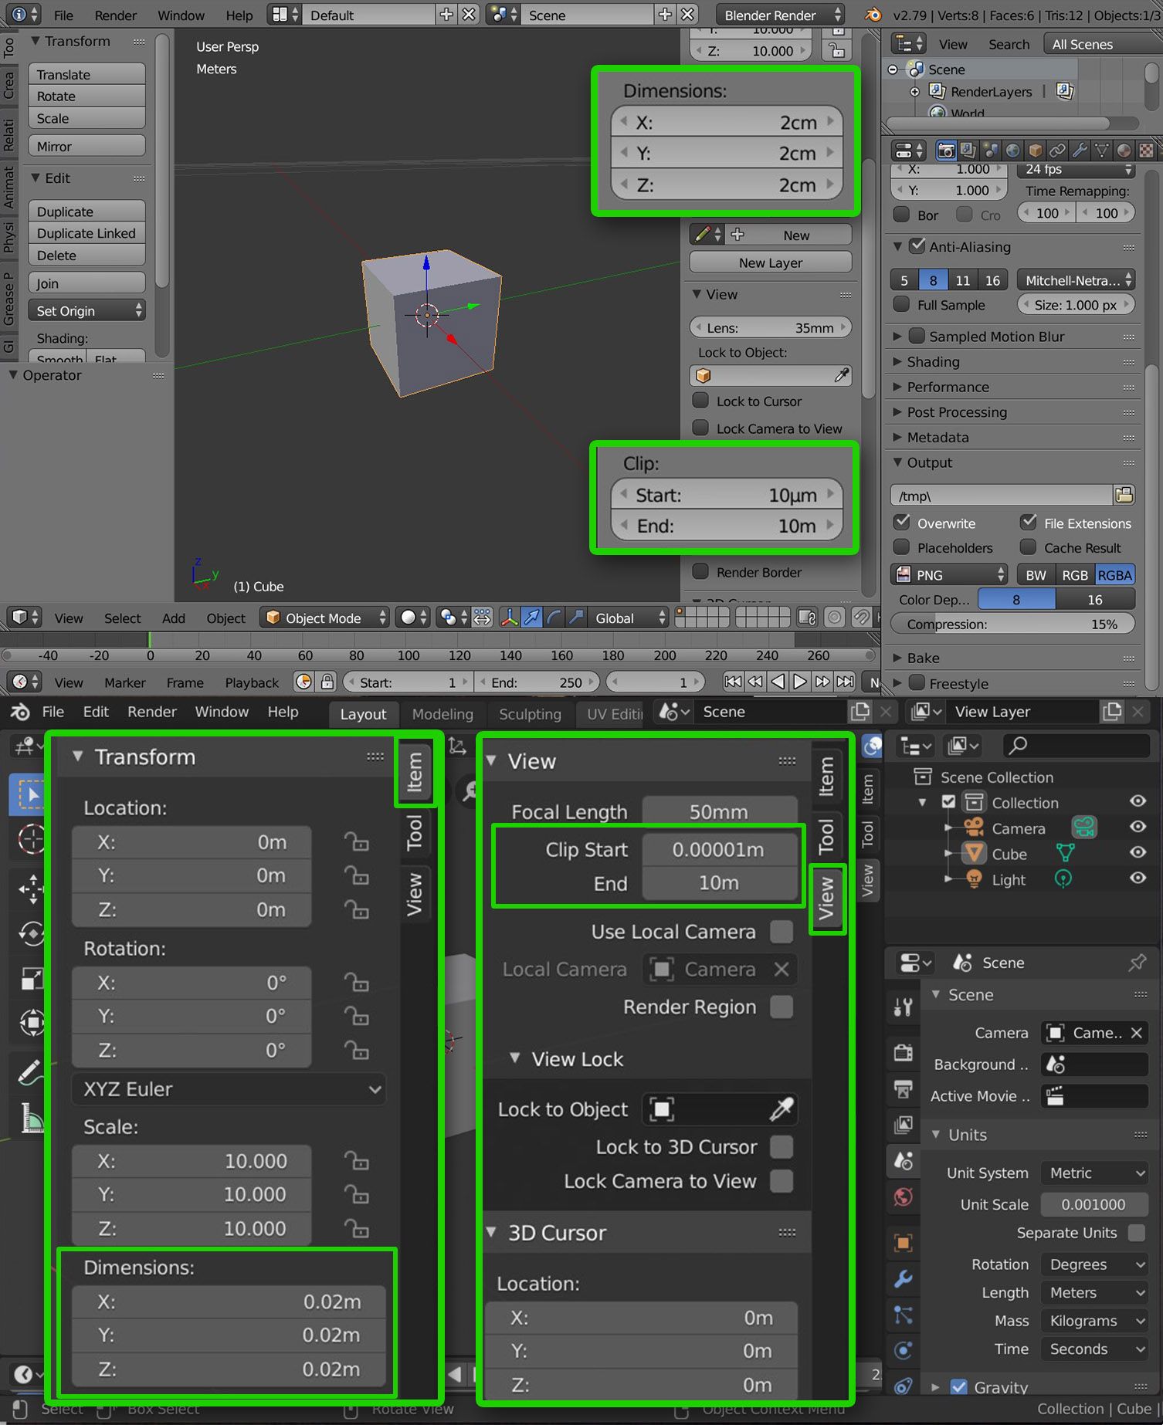This screenshot has height=1425, width=1163.
Task: Enable Separate Units checkbox
Action: click(x=1137, y=1233)
